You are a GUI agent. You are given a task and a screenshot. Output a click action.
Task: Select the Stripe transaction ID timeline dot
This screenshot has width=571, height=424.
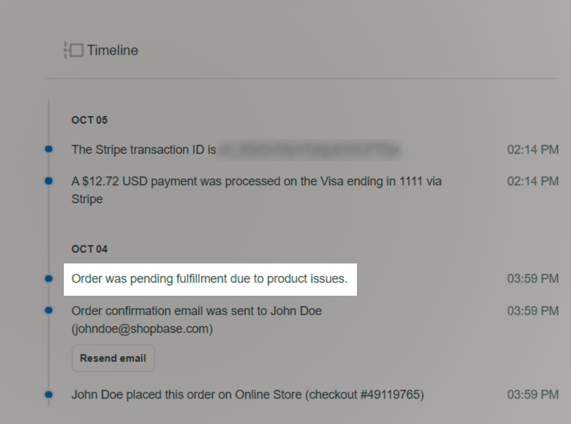tap(49, 149)
